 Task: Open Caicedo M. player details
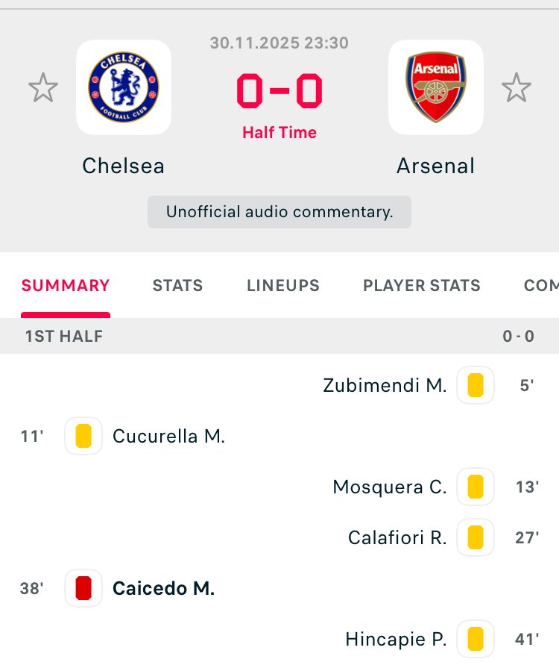pos(163,588)
